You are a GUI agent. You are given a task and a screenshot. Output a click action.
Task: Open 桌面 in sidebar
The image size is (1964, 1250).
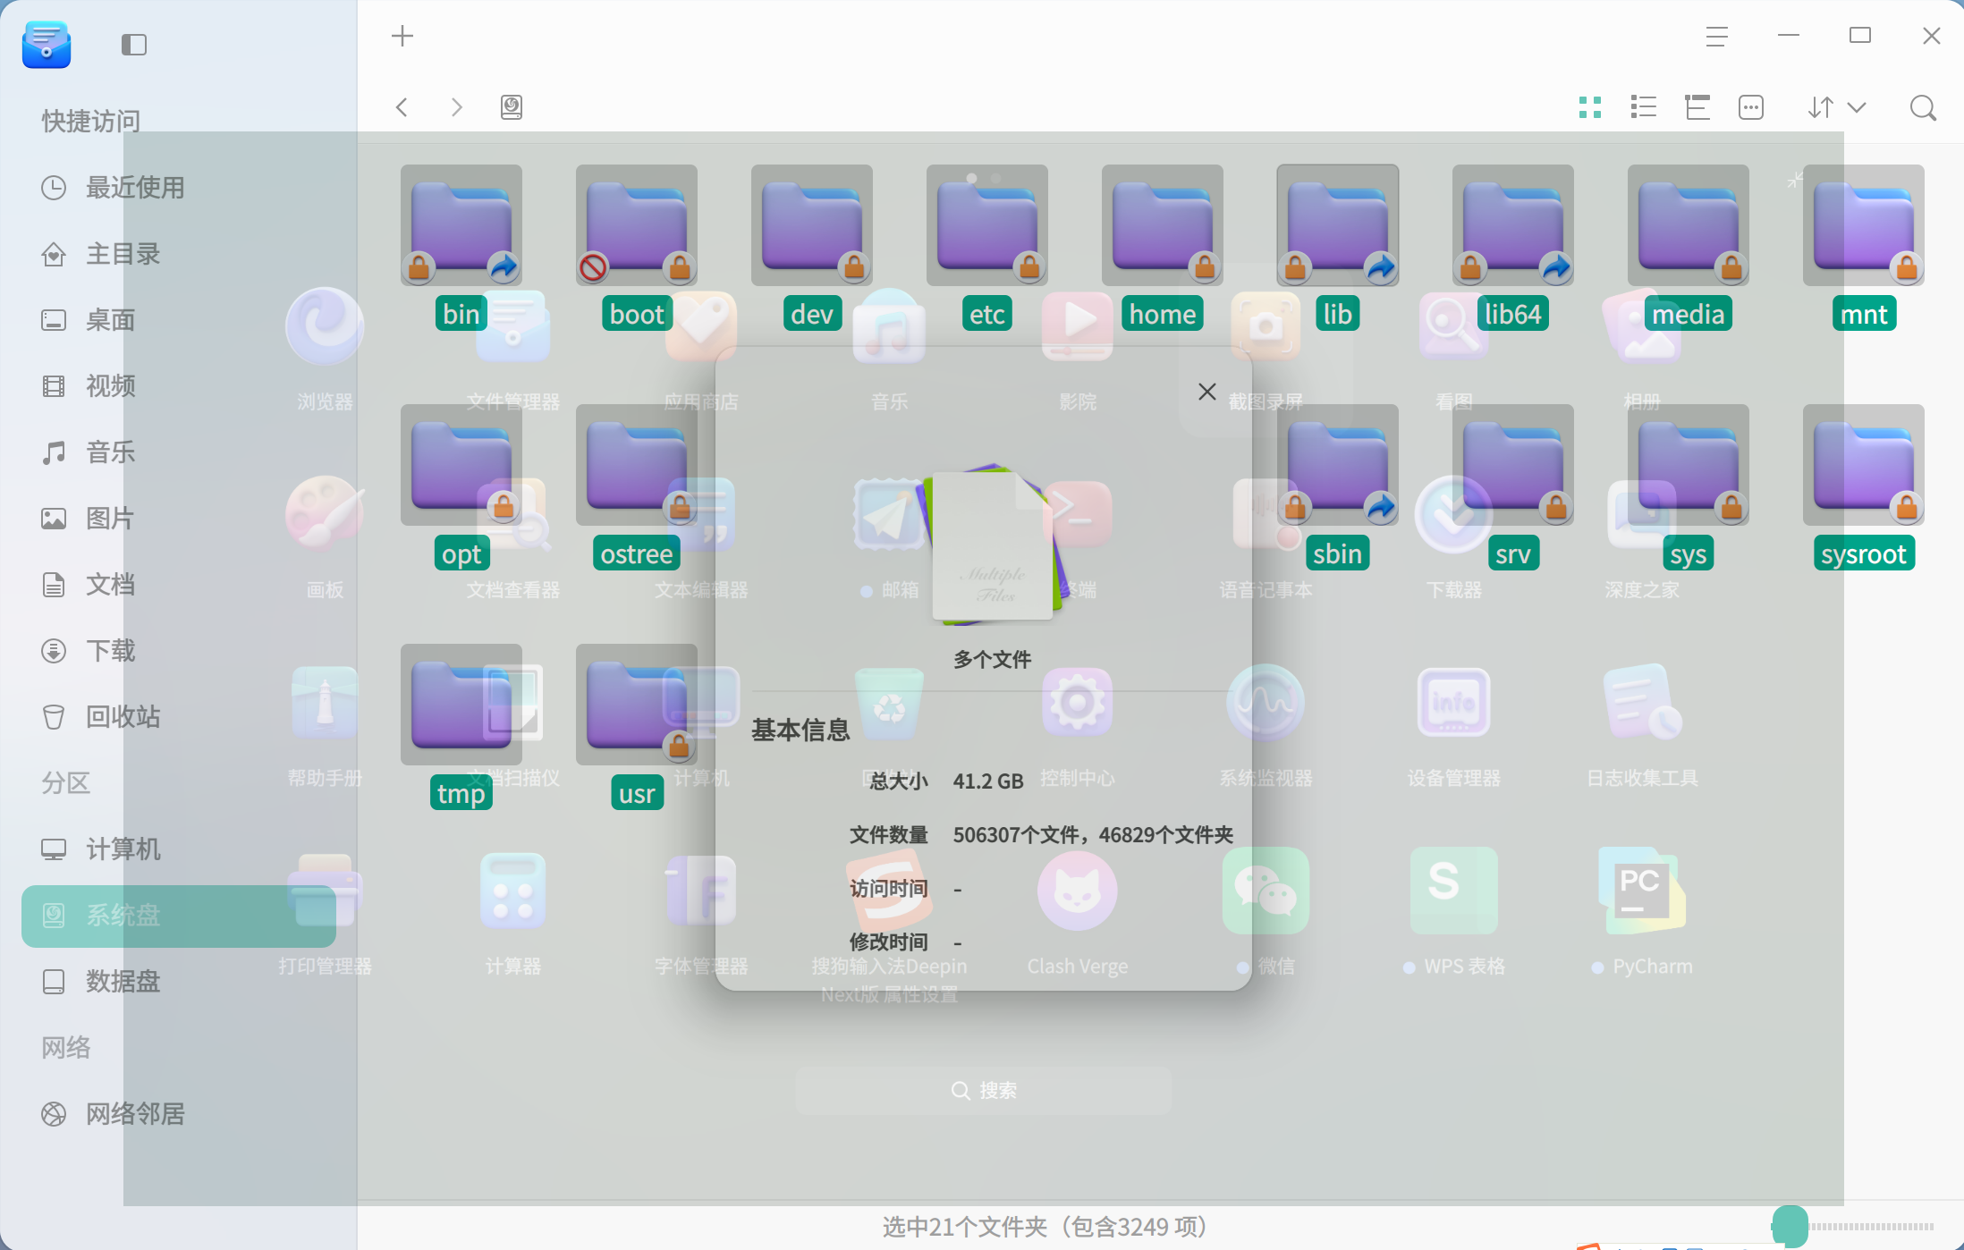[179, 320]
